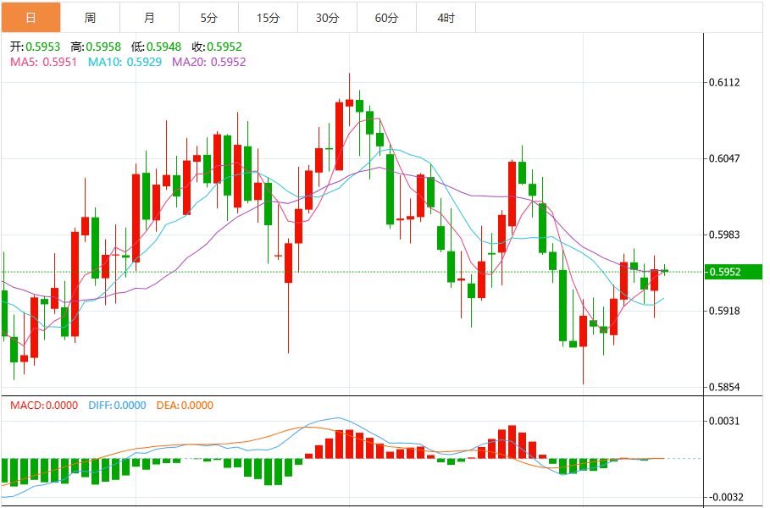This screenshot has height=508, width=770.
Task: Click the -0.0032 MACD axis label
Action: pos(726,497)
